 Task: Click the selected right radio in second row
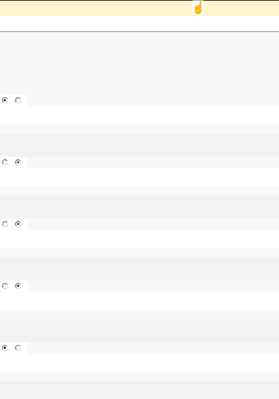tap(18, 163)
